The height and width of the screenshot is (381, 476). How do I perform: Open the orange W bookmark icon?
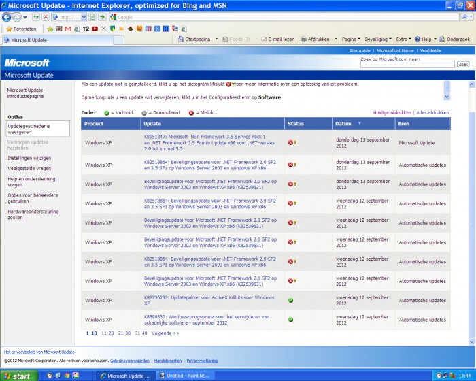point(139,29)
